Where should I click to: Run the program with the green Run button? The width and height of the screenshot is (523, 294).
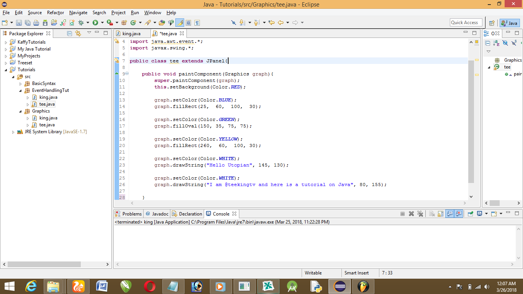coord(95,23)
